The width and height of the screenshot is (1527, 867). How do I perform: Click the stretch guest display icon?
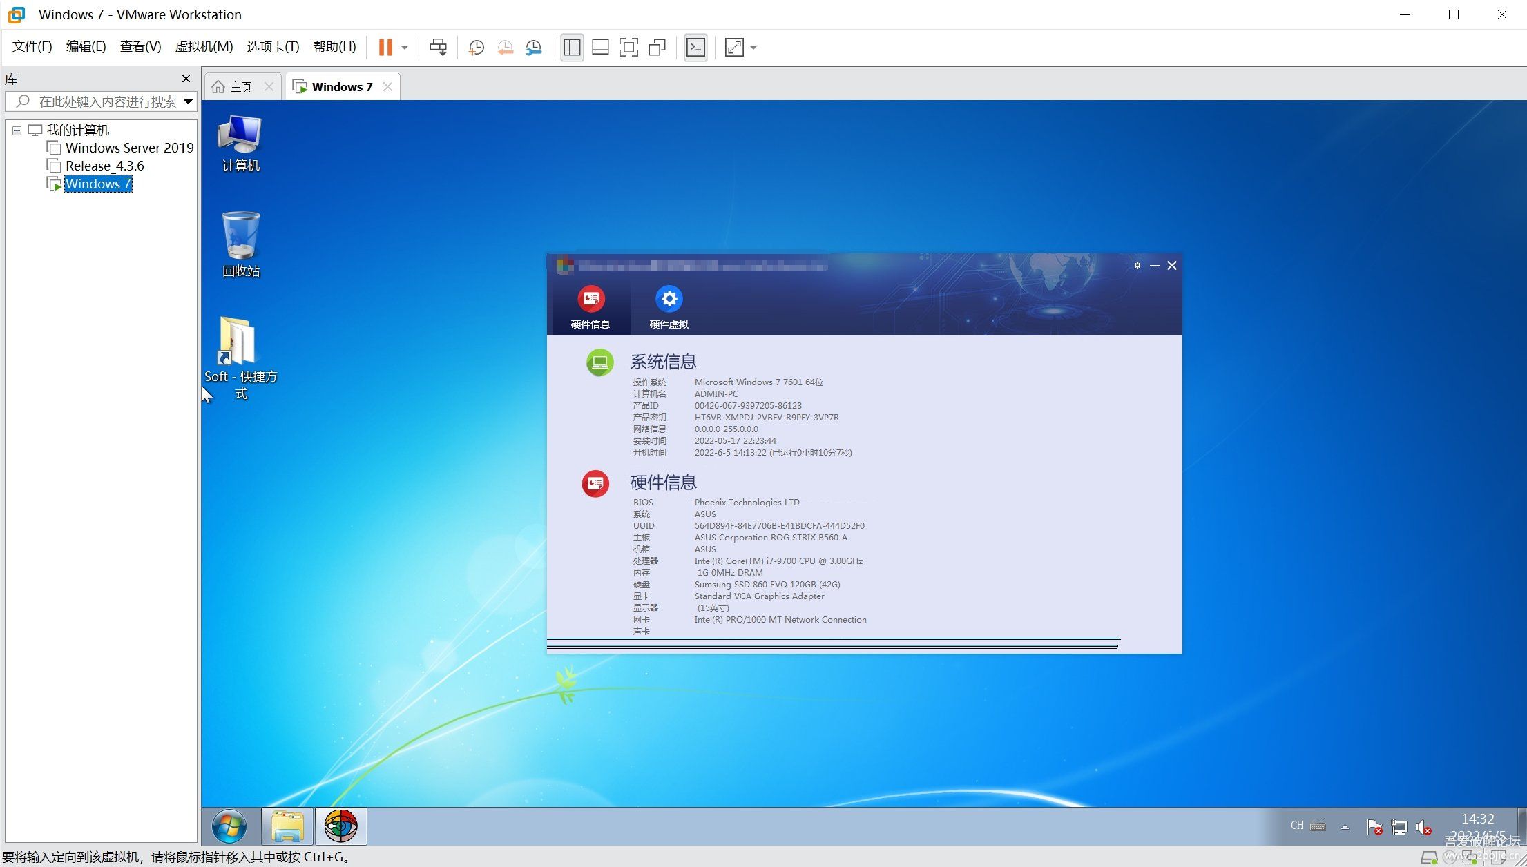tap(734, 47)
